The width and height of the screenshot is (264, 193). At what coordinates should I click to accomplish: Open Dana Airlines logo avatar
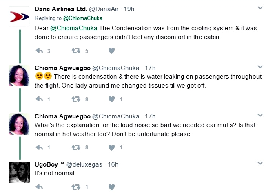pyautogui.click(x=19, y=16)
